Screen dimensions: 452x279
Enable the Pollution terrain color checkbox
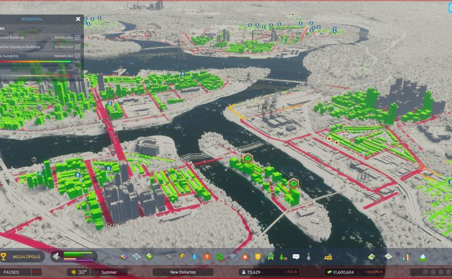tap(77, 70)
